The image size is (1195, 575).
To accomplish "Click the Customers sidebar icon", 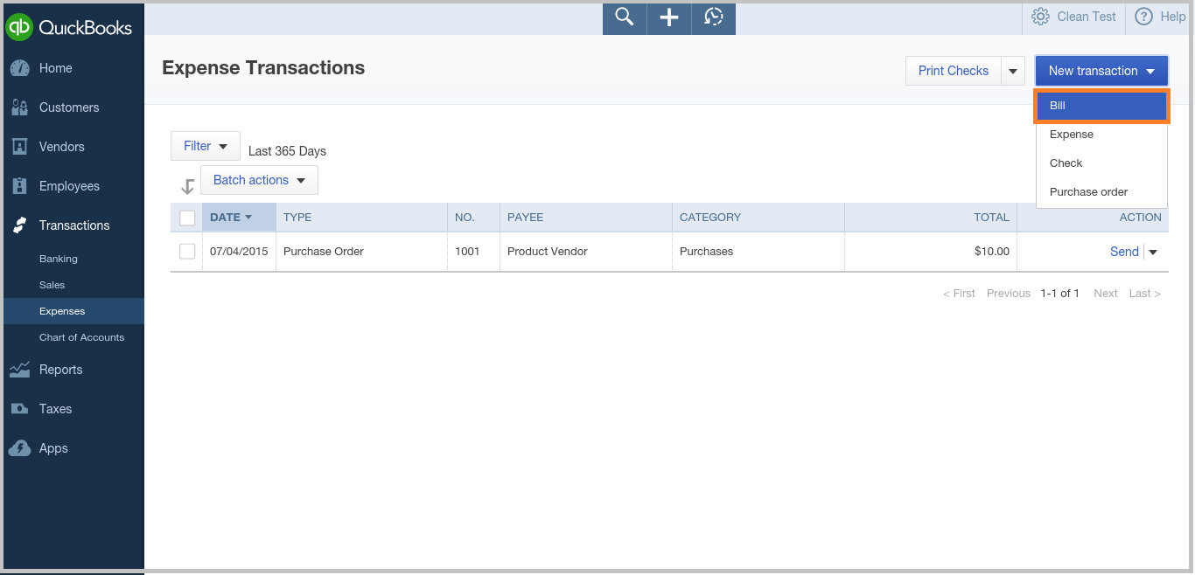I will [20, 107].
